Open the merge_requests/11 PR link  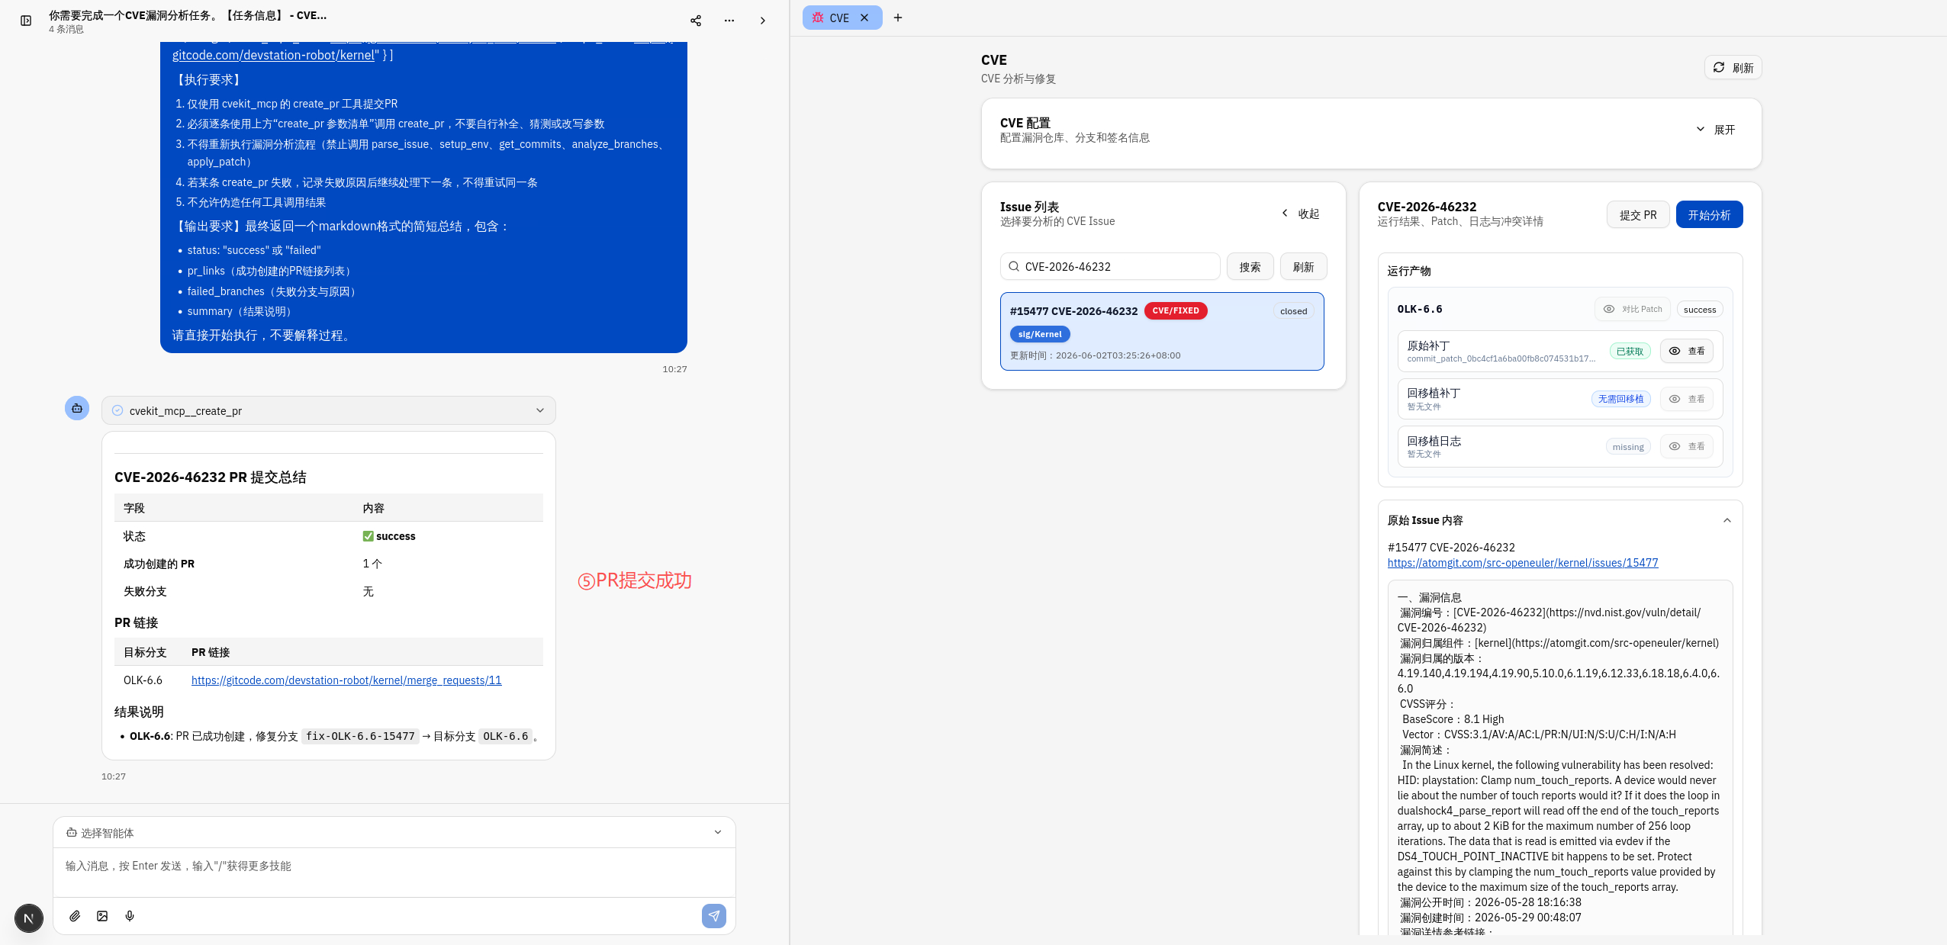coord(346,680)
